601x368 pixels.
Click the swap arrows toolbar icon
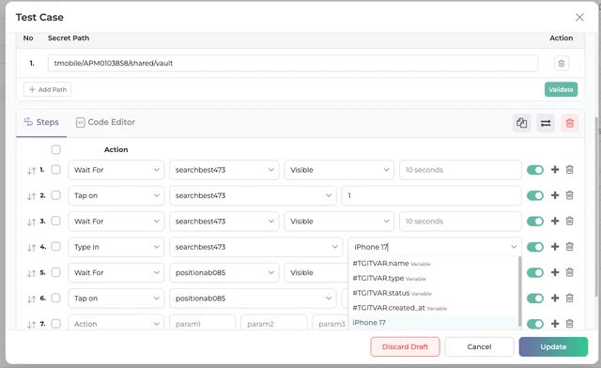pyautogui.click(x=546, y=123)
